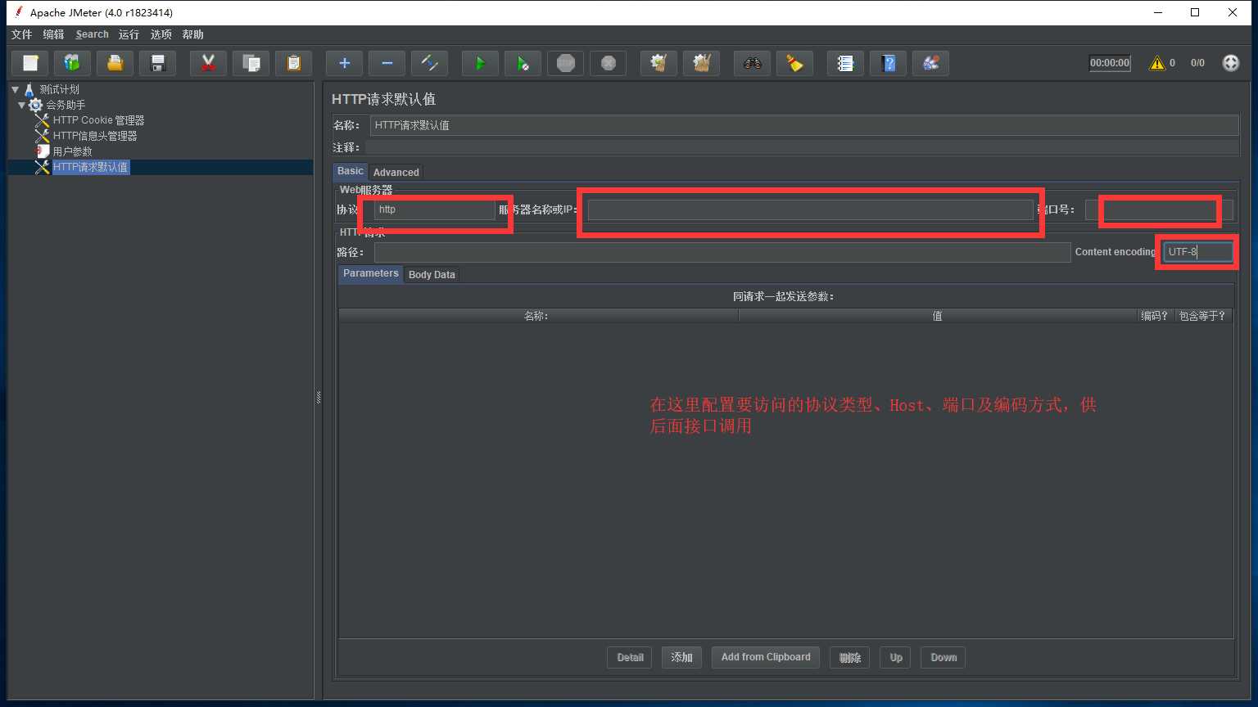Click Add from Clipboard button
This screenshot has height=707, width=1258.
766,657
